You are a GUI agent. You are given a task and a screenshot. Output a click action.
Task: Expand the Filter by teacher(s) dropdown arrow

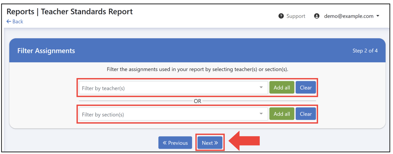261,88
